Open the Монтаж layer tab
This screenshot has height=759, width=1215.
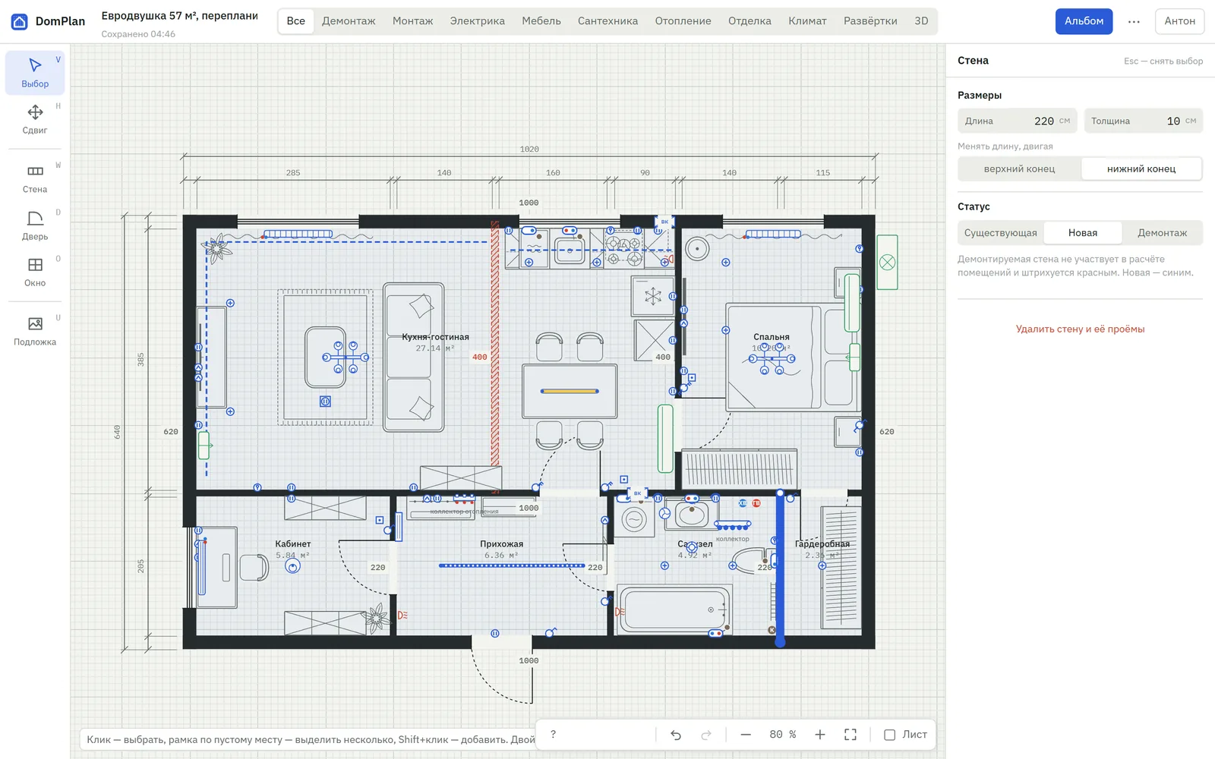click(x=412, y=21)
